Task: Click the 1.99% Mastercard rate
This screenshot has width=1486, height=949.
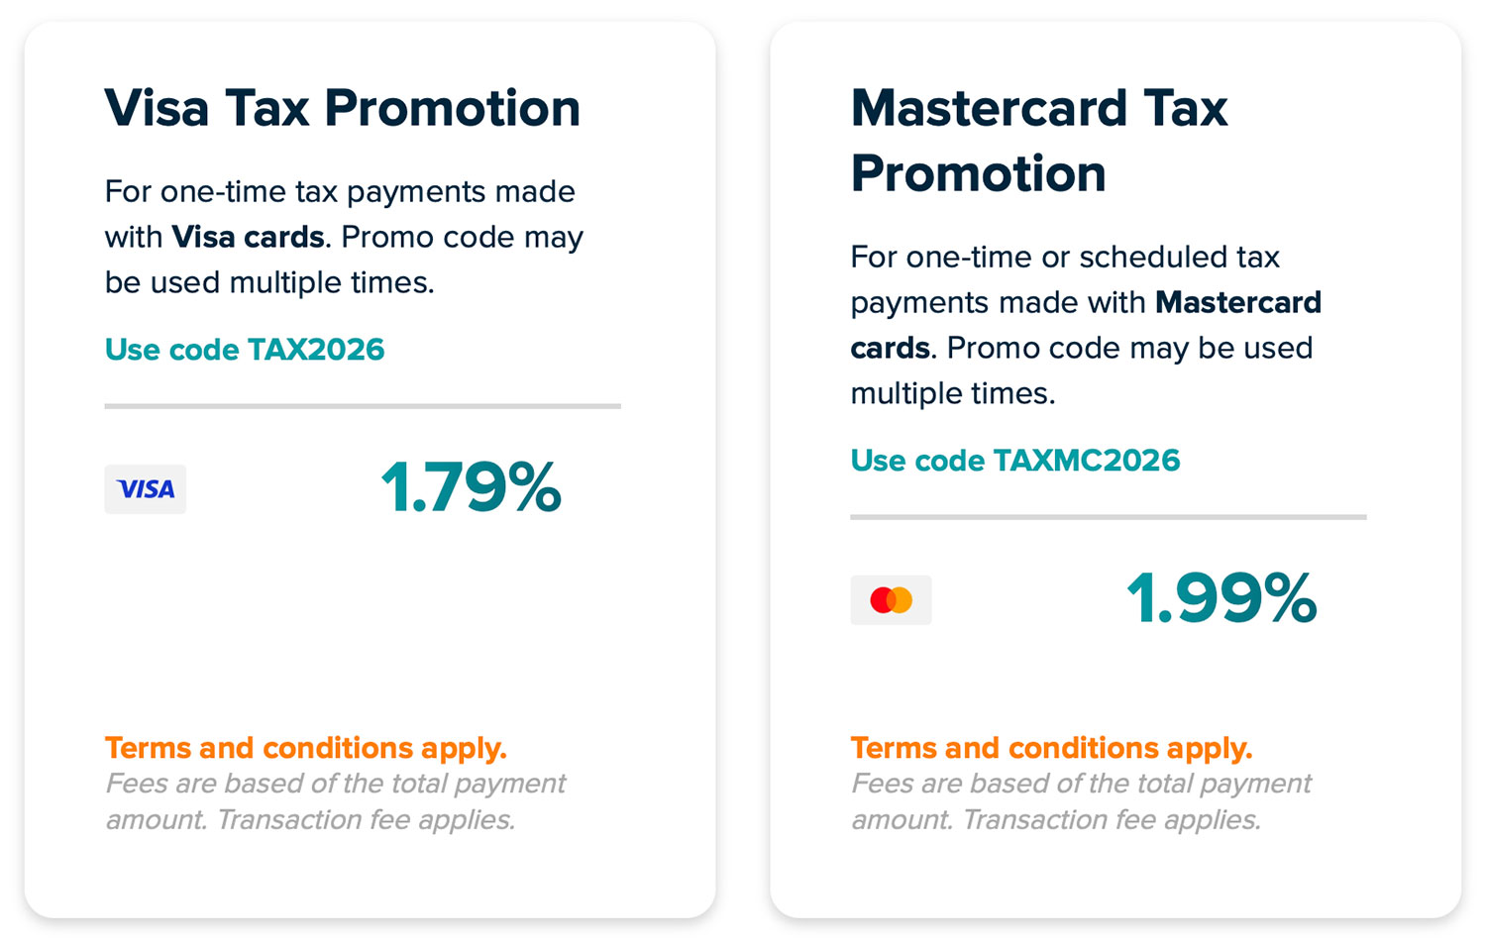Action: (x=1221, y=599)
